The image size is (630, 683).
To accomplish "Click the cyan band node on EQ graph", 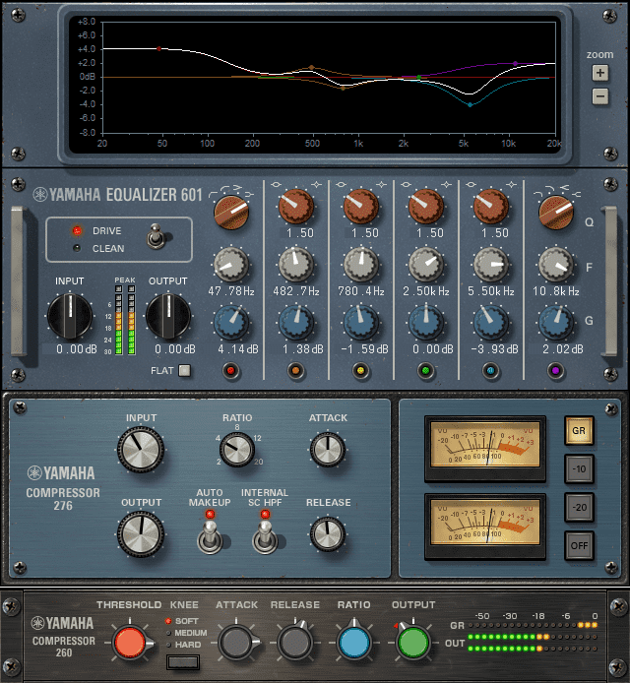I will click(x=470, y=104).
